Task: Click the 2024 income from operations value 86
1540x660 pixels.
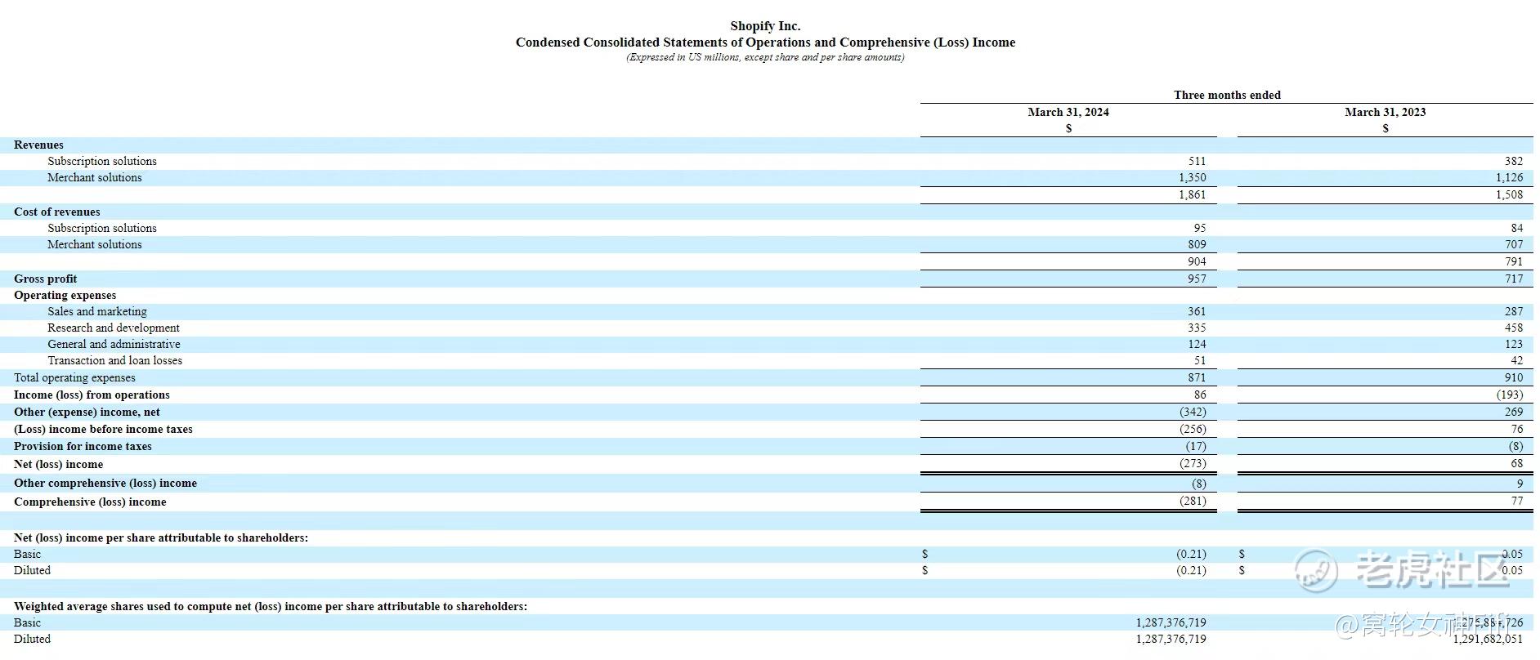Action: coord(1200,395)
